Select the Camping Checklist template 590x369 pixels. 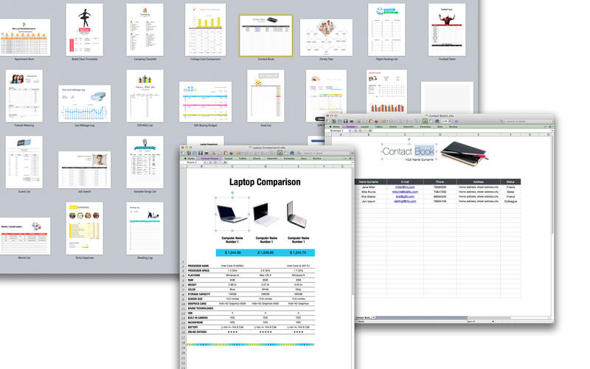145,30
